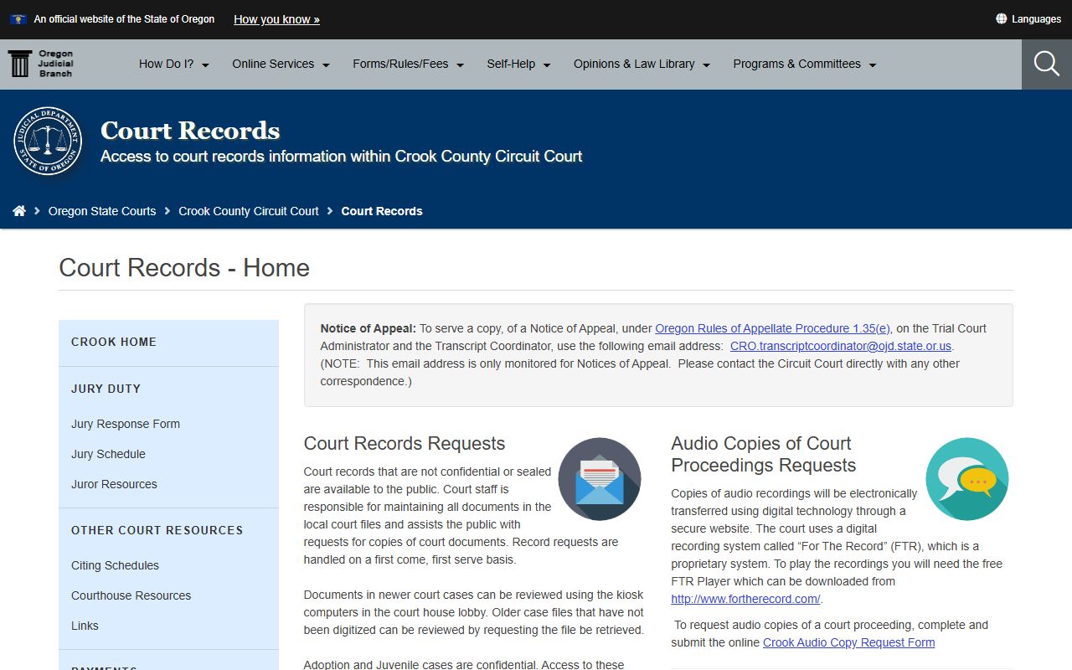1072x670 pixels.
Task: Select Court Records breadcrumb
Action: [382, 211]
